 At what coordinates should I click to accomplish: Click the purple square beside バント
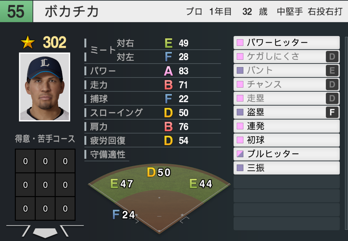point(240,70)
